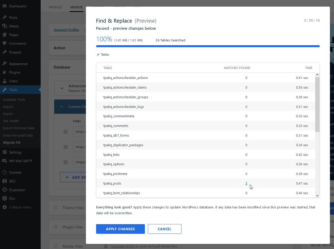Viewport: 334px width, 249px height.
Task: Click the first Find input field
Action: (80, 132)
